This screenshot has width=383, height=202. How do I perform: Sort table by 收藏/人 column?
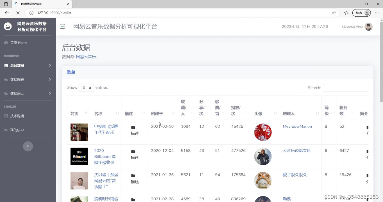[x=187, y=108]
